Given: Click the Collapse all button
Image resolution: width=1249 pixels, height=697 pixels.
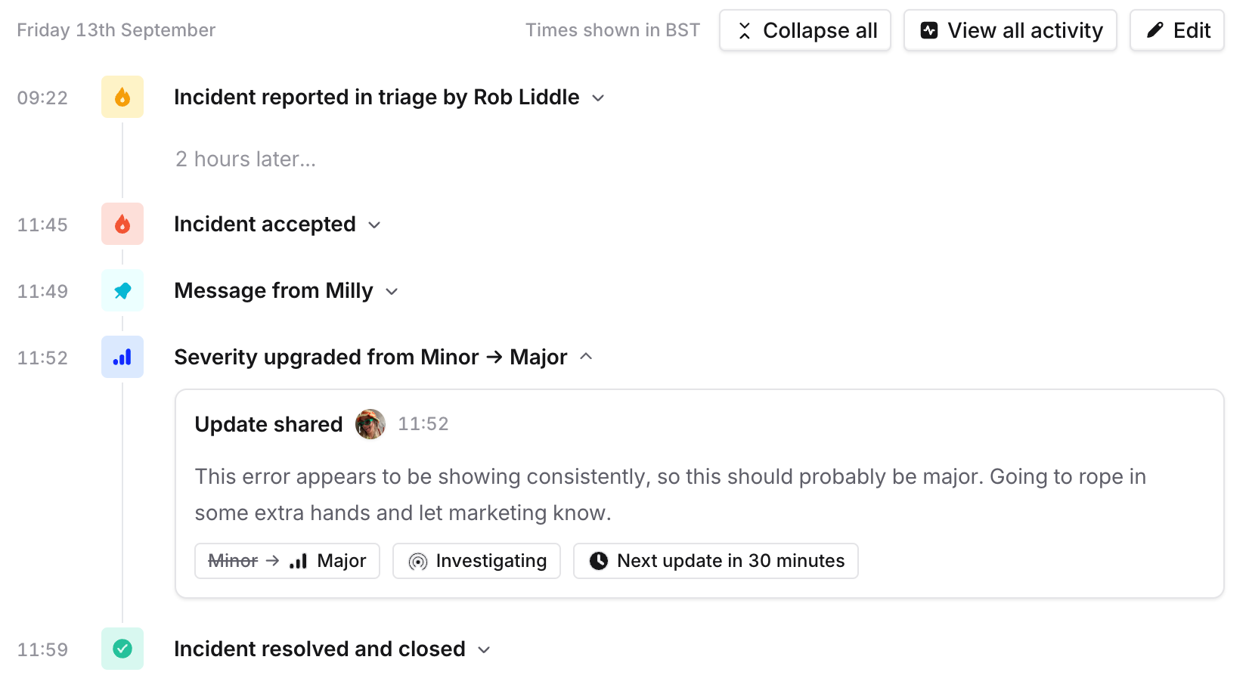Looking at the screenshot, I should (805, 30).
